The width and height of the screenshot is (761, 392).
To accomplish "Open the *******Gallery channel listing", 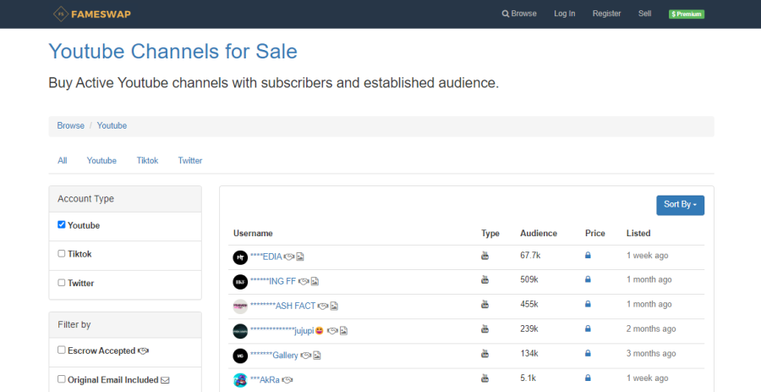I will (x=274, y=355).
